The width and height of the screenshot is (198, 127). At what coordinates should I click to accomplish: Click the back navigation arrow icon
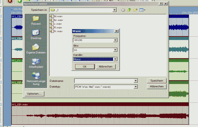click(123, 10)
